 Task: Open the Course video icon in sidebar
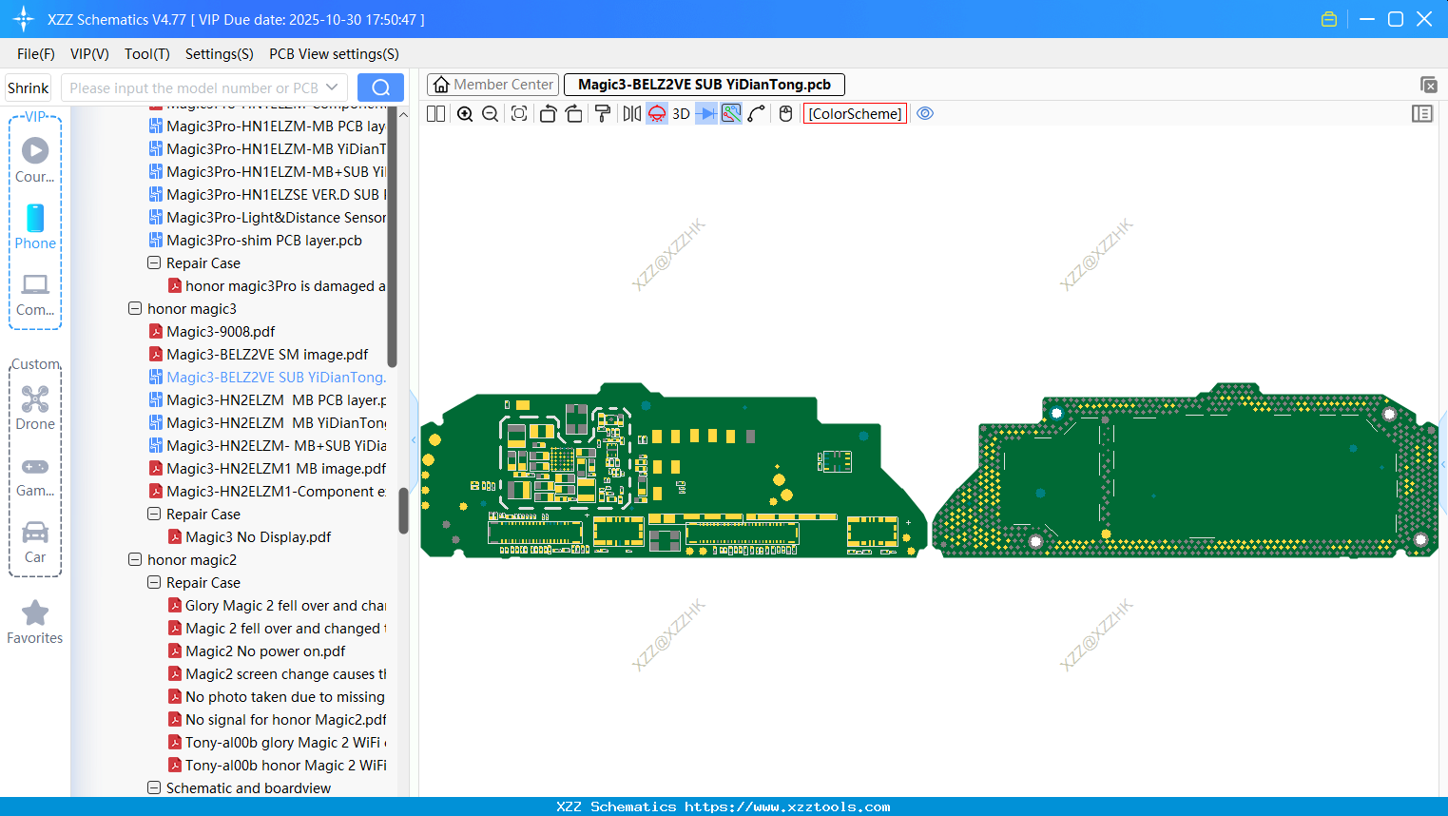(35, 160)
